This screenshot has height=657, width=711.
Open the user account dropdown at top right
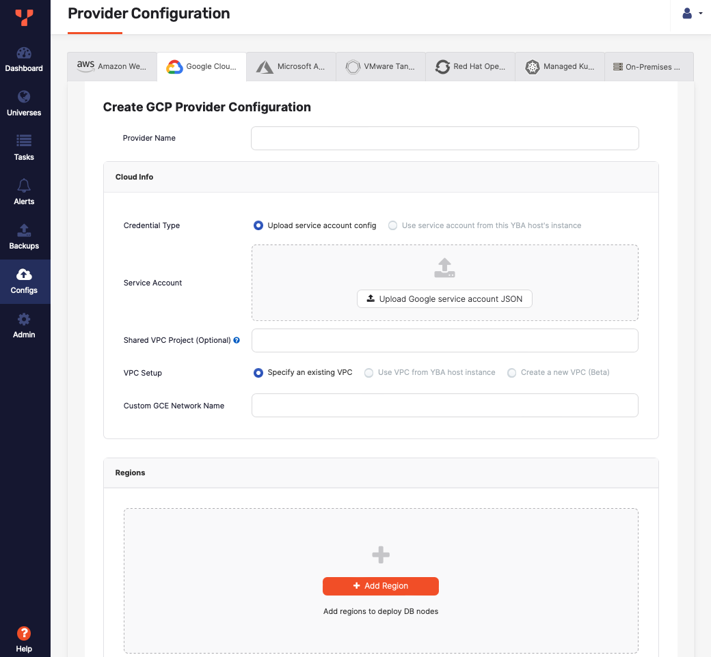point(691,13)
